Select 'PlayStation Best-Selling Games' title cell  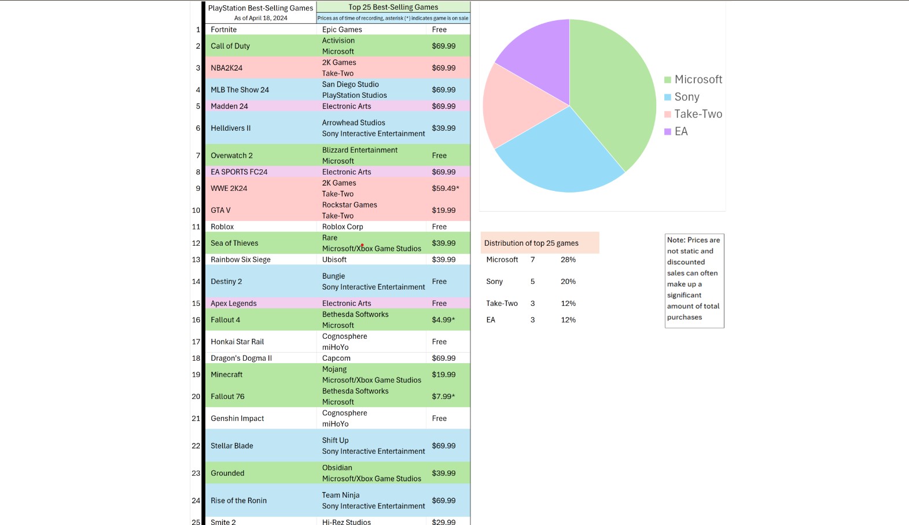pyautogui.click(x=260, y=8)
